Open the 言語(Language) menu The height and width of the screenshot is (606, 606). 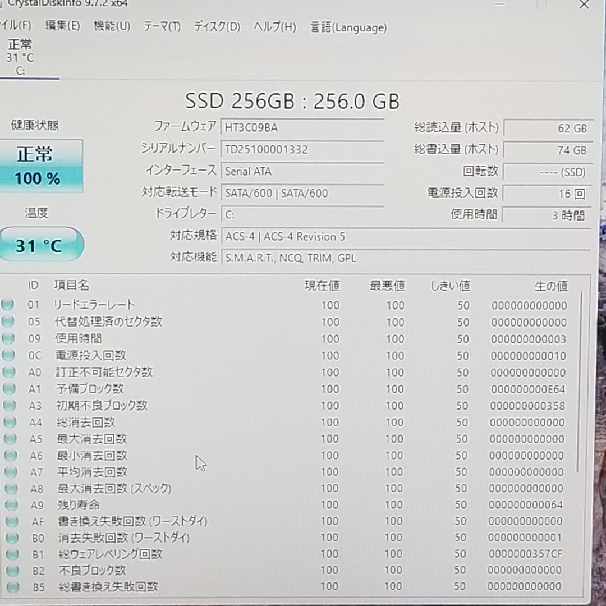(x=347, y=27)
